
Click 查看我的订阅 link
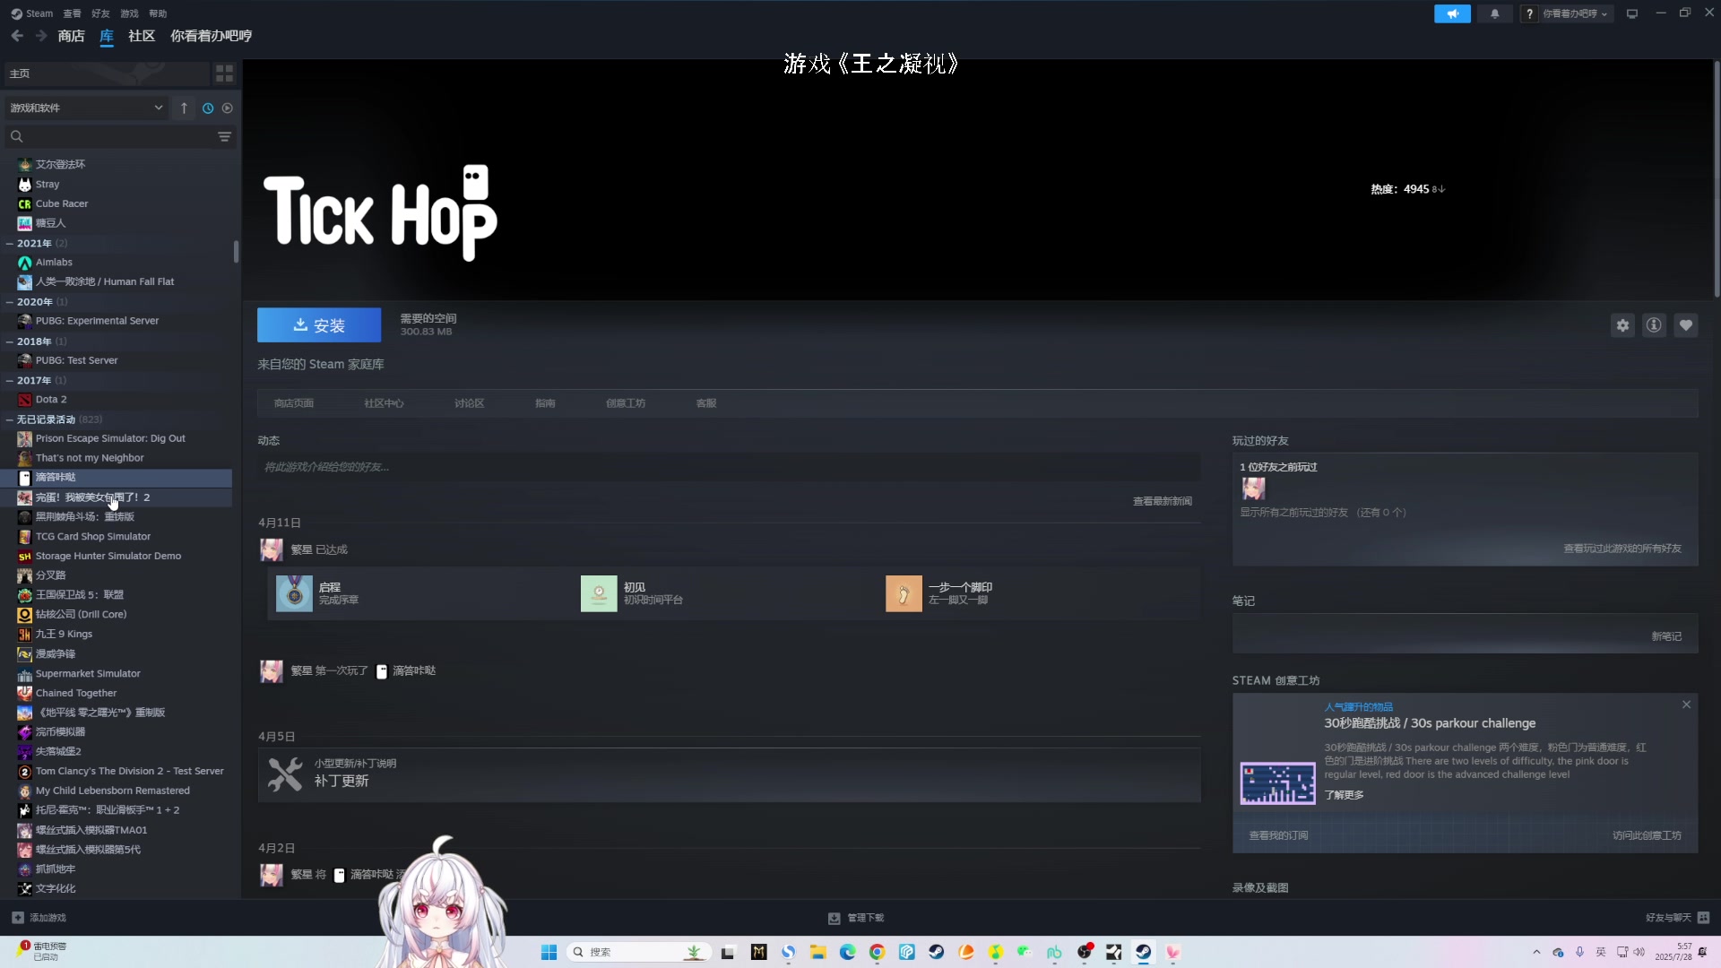(x=1279, y=835)
